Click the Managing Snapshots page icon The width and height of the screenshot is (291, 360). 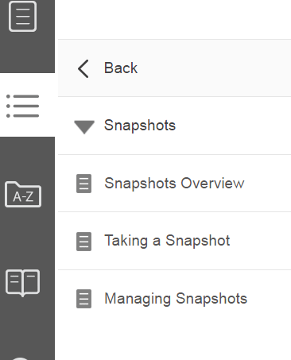83,299
